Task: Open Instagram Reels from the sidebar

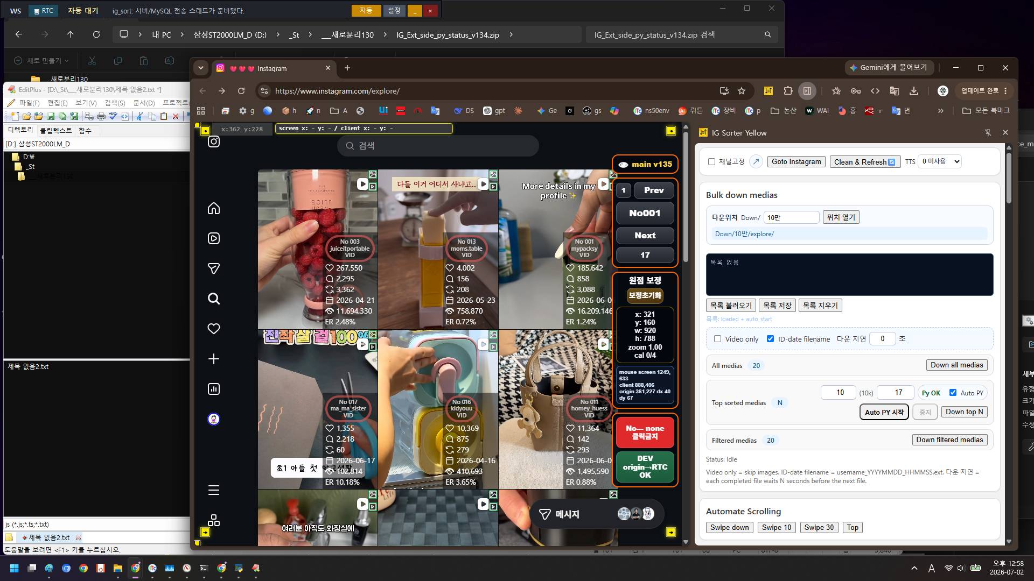Action: [214, 238]
